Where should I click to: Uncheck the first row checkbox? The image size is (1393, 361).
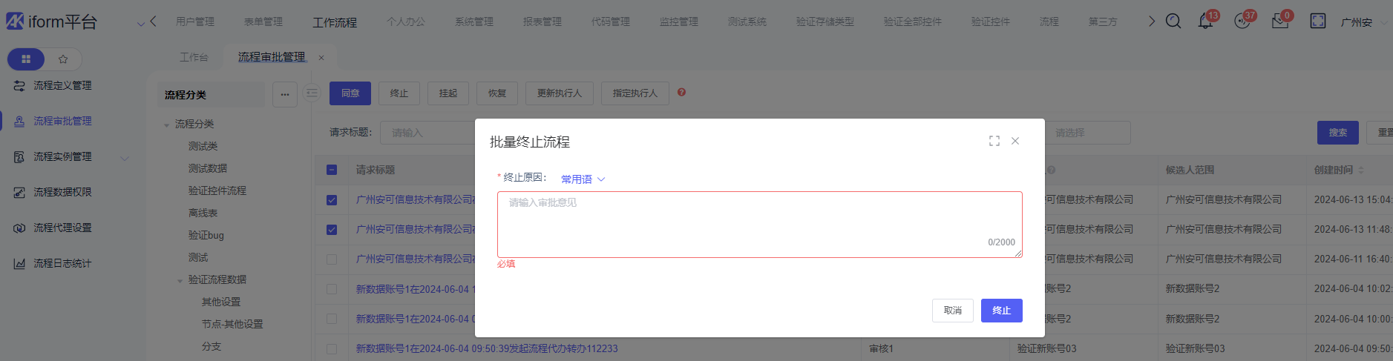332,200
